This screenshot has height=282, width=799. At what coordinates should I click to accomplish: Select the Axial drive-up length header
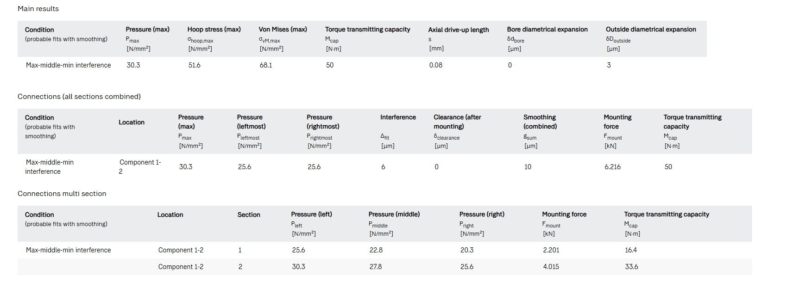click(458, 30)
